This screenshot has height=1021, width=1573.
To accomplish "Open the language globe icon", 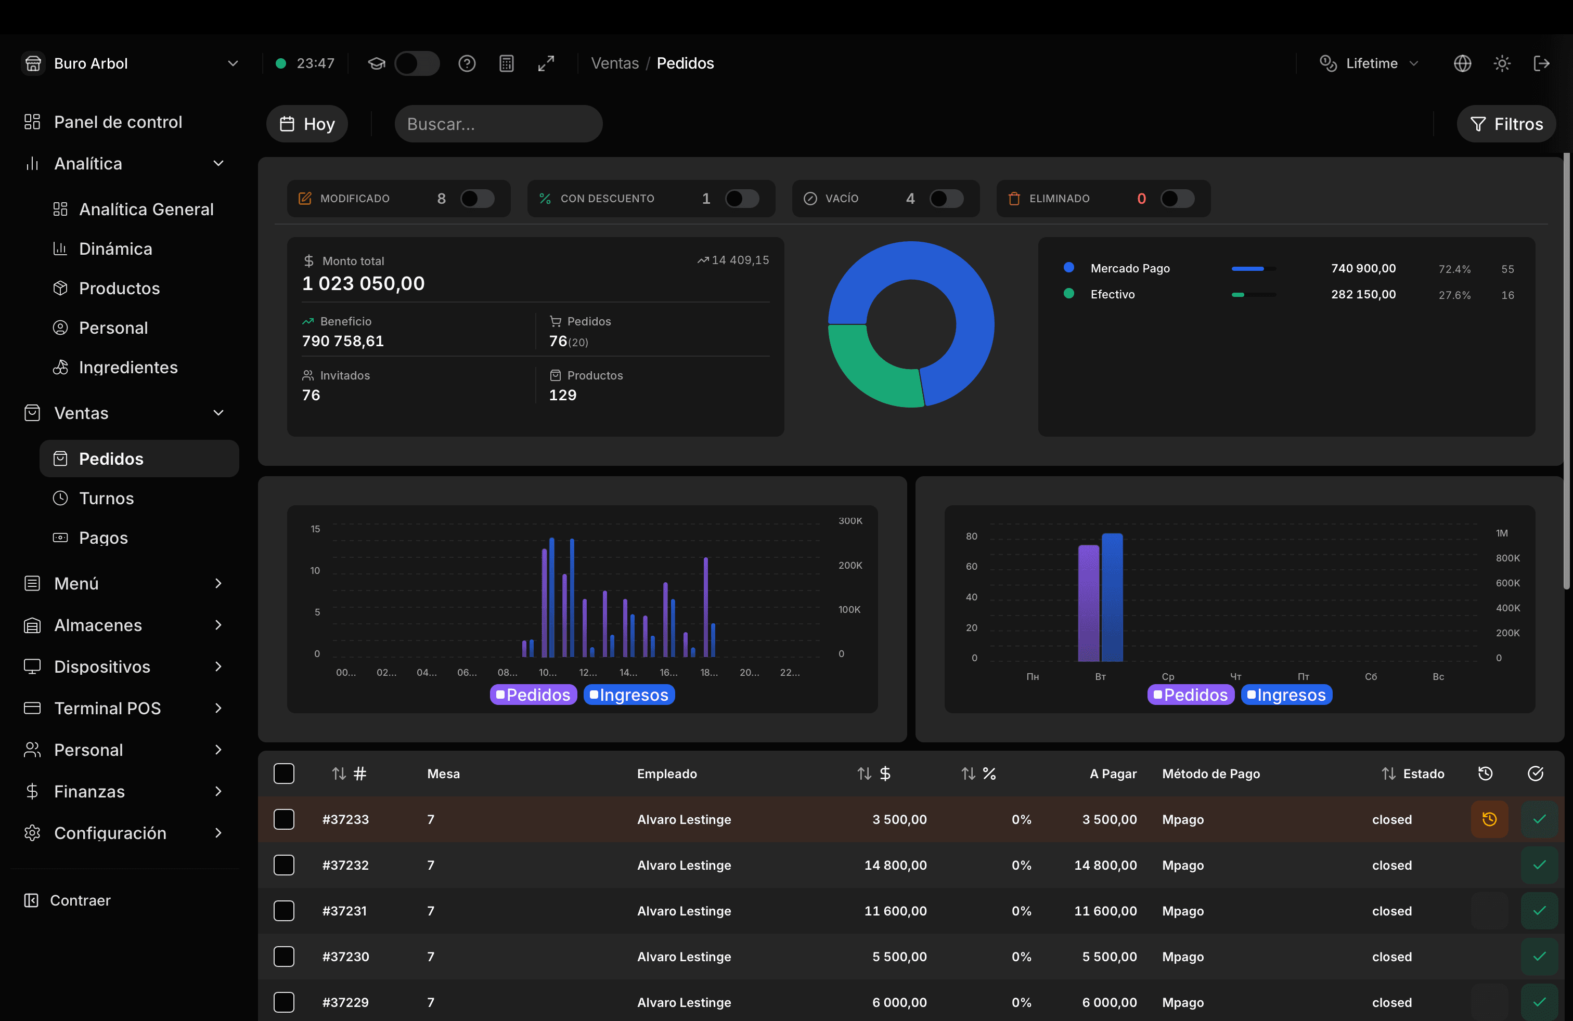I will click(1462, 63).
